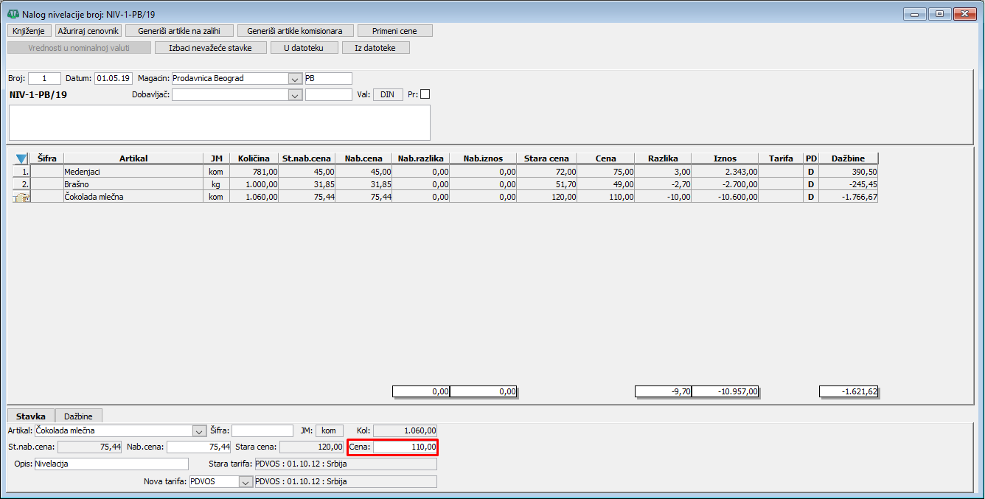
Task: Click Generiši artikle komisionara button
Action: point(295,31)
